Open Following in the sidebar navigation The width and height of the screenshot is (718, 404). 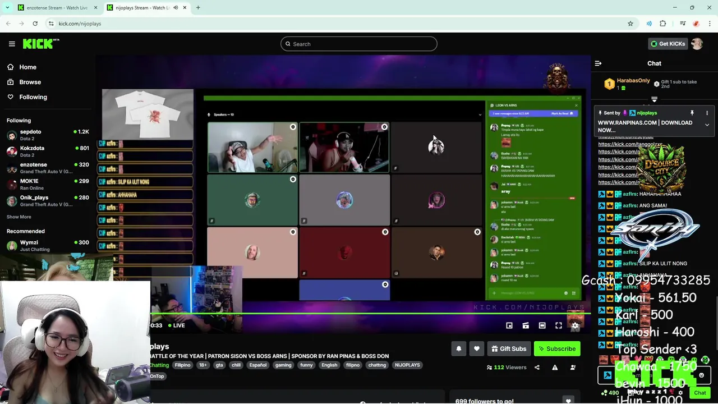pyautogui.click(x=33, y=97)
